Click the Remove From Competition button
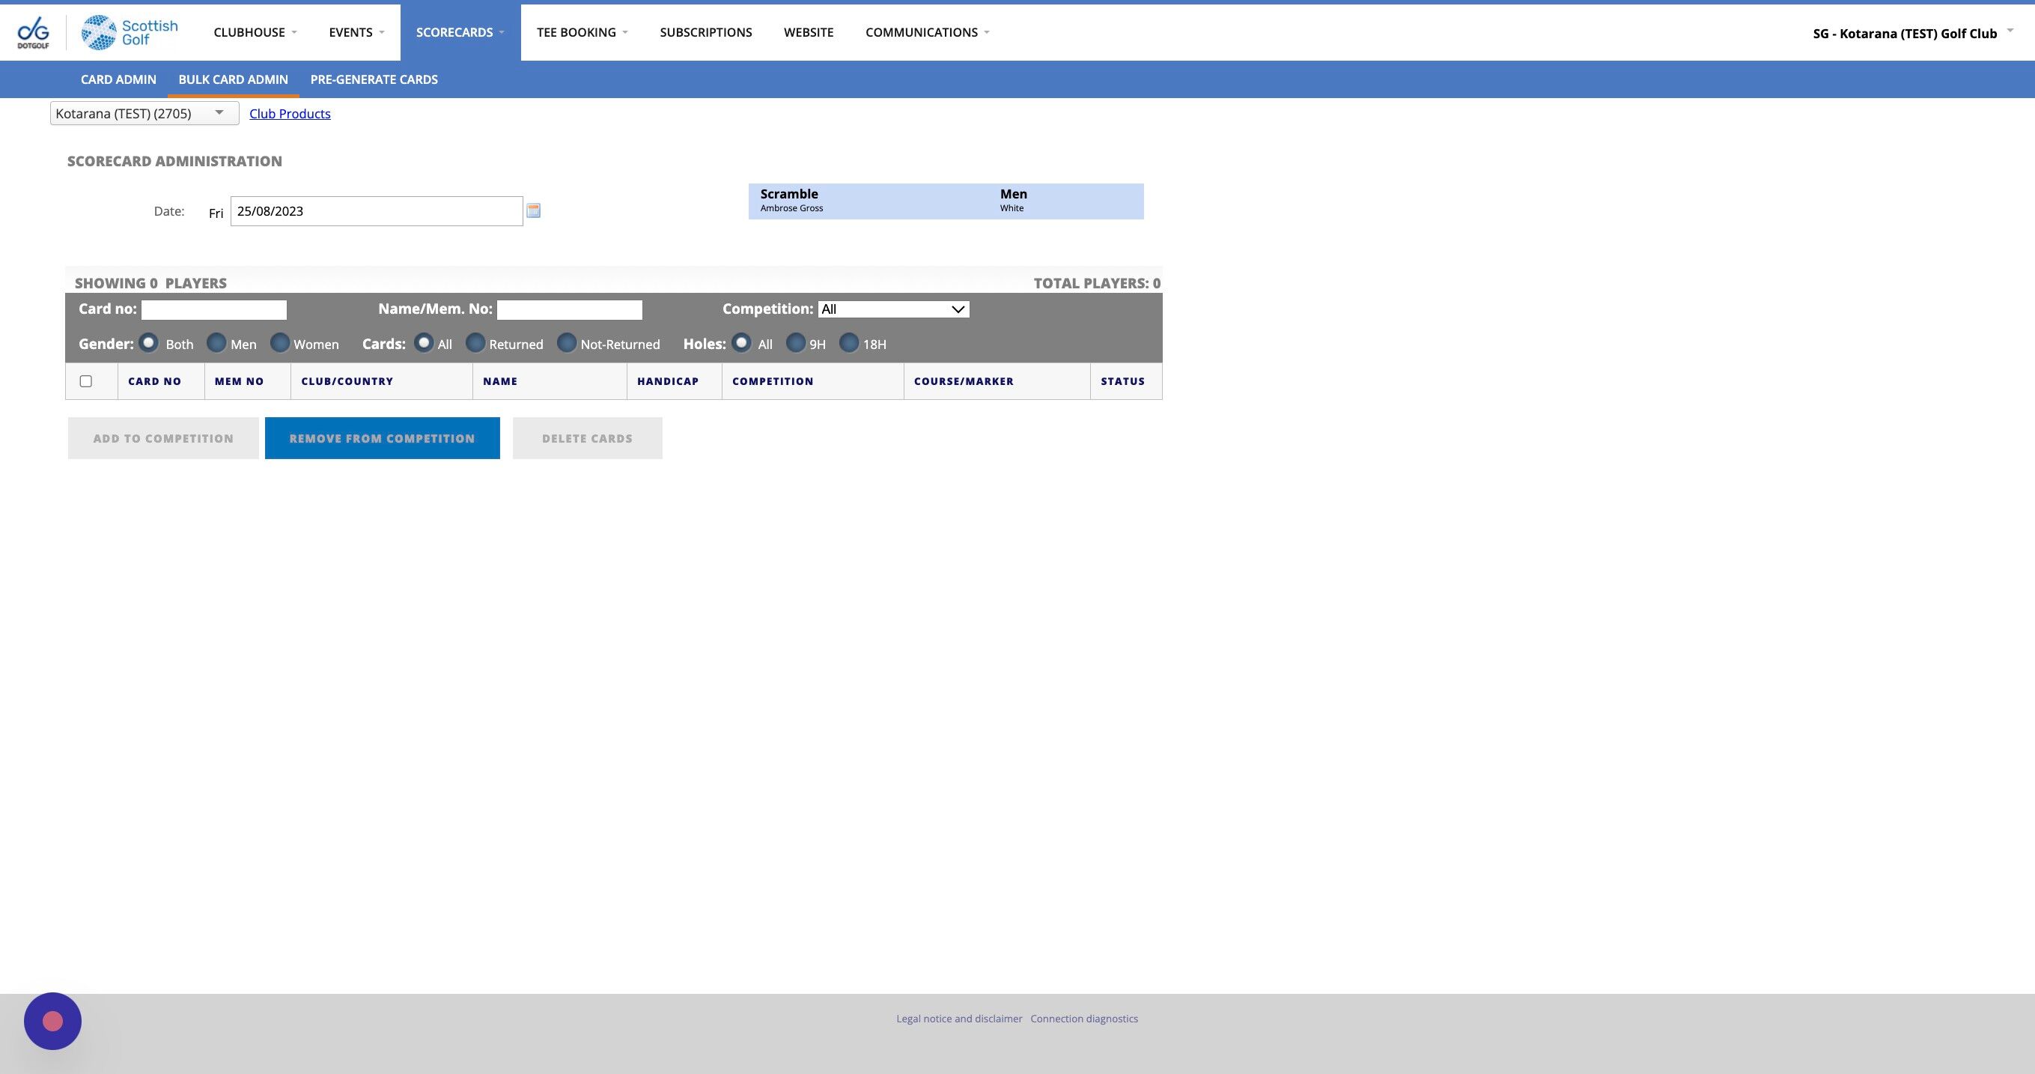The height and width of the screenshot is (1074, 2035). [x=383, y=438]
